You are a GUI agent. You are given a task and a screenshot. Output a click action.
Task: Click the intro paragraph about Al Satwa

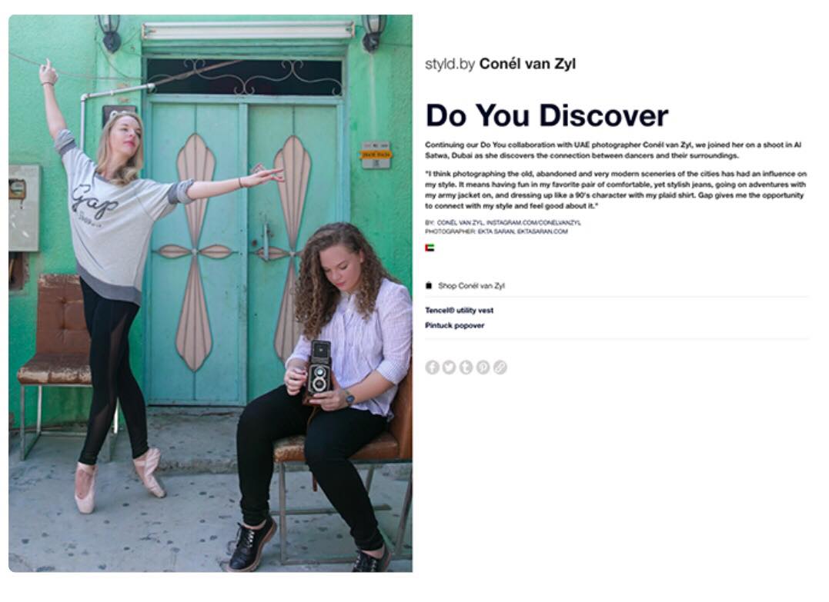[x=613, y=150]
